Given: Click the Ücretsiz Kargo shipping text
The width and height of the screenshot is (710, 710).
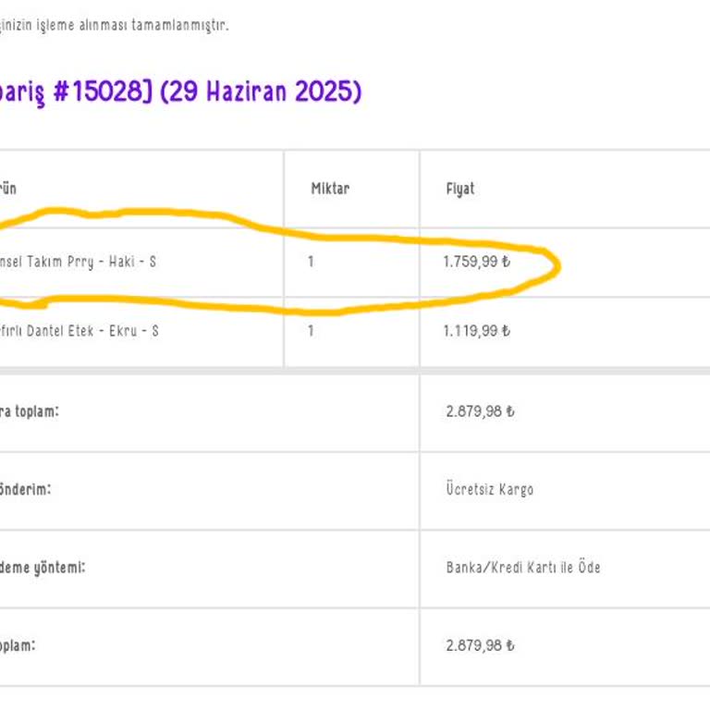Looking at the screenshot, I should pos(489,489).
